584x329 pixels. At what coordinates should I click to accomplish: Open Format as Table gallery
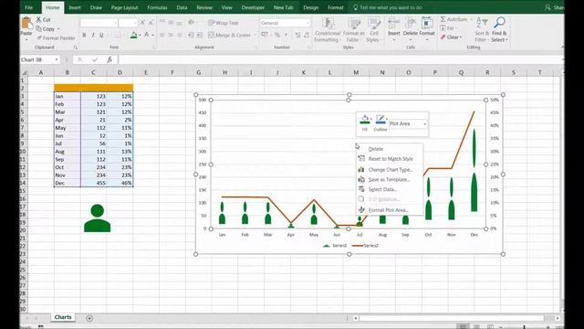click(353, 30)
